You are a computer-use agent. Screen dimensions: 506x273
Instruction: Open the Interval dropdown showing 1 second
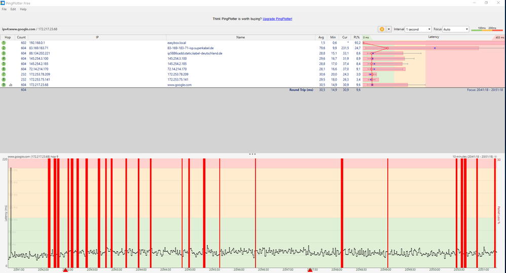(418, 29)
